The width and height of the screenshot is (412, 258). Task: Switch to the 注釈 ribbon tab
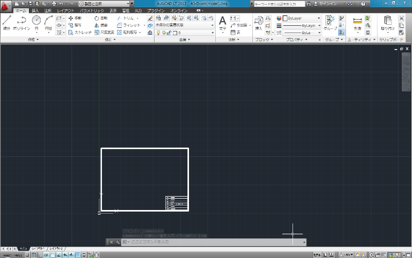pos(48,10)
